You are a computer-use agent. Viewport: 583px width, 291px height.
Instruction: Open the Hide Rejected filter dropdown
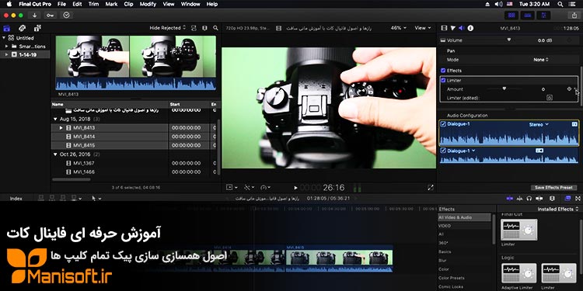click(x=168, y=28)
